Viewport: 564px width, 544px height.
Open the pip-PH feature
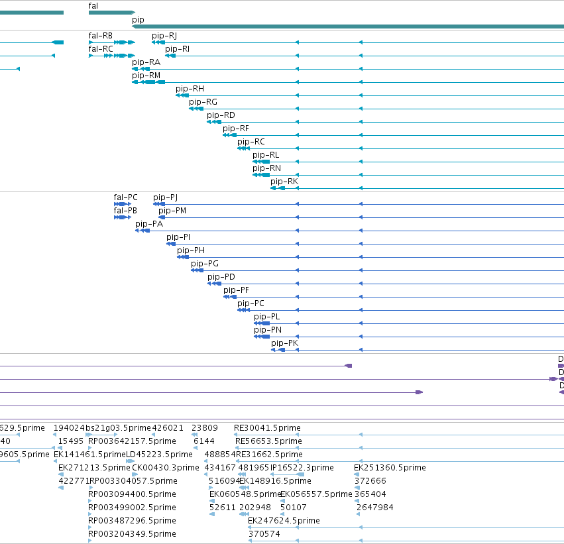pyautogui.click(x=191, y=250)
